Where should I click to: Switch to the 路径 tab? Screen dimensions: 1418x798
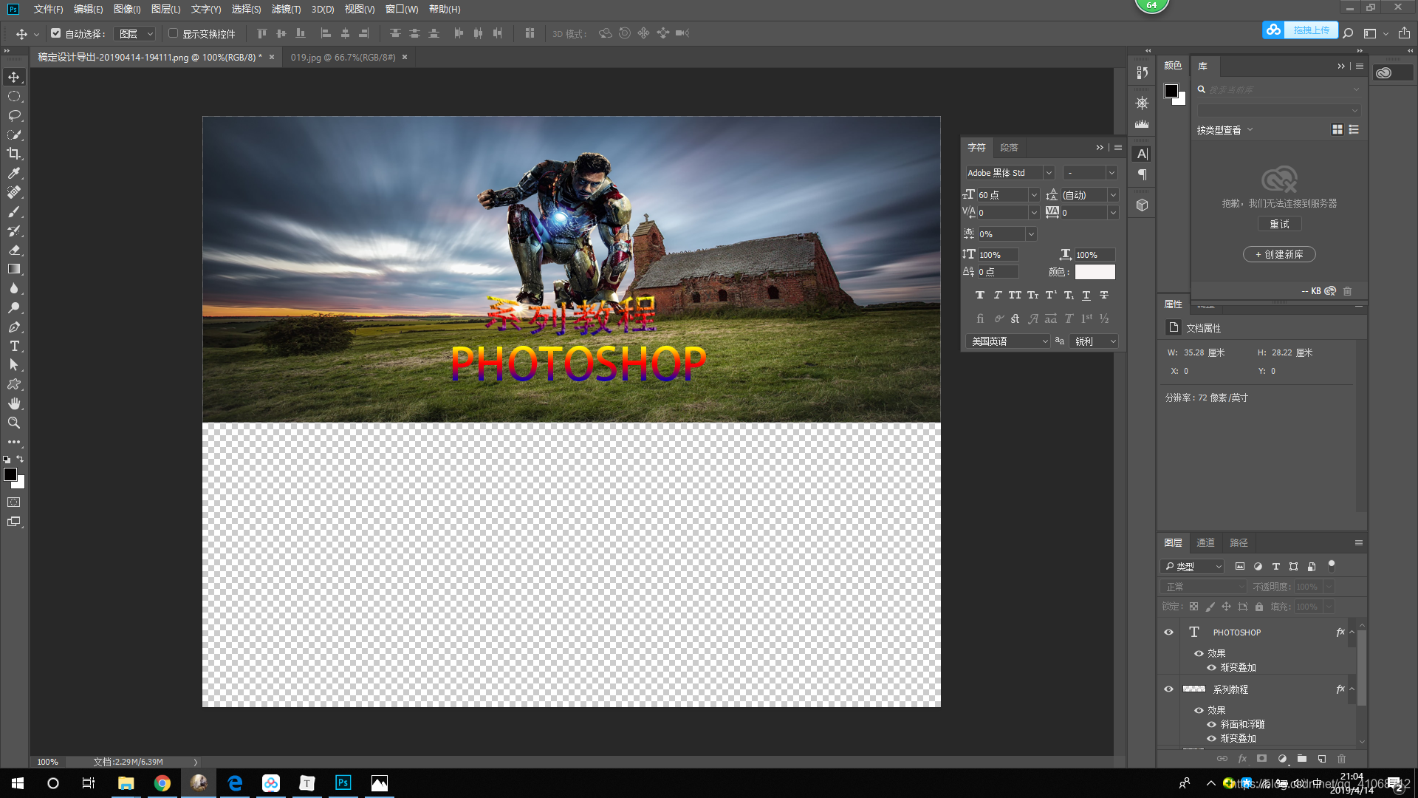click(1239, 542)
